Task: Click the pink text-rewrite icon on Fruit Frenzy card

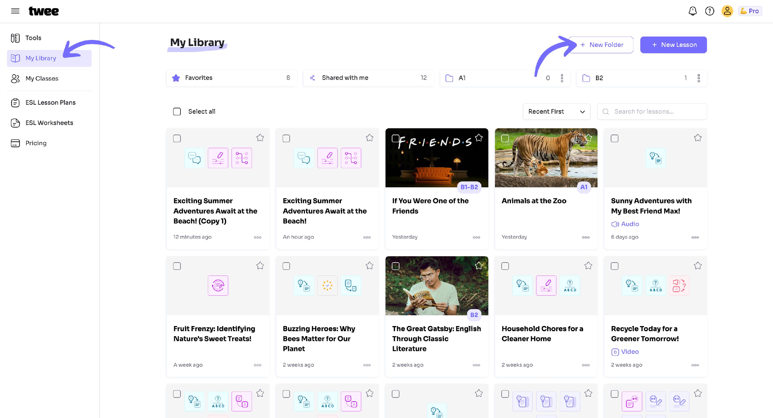Action: tap(218, 286)
